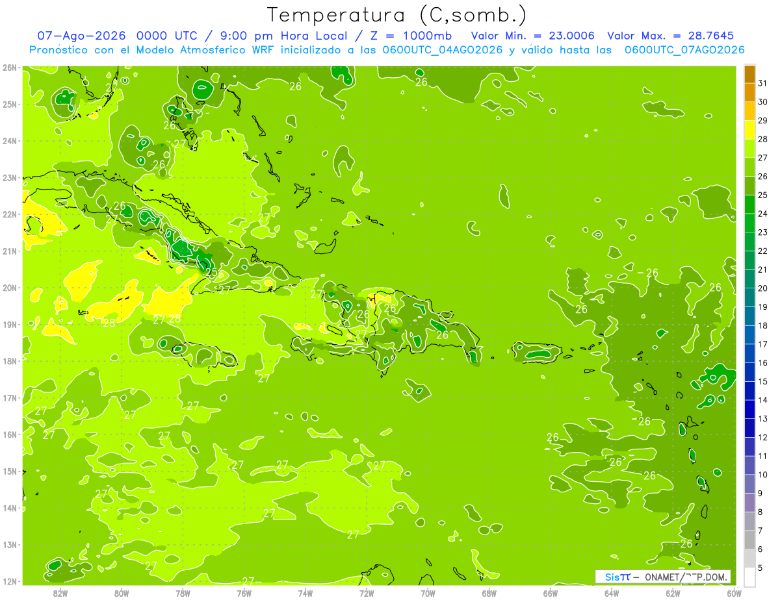Click the blue color bar segment between 15 and 16
Screen dimensions: 780x602
[x=749, y=372]
